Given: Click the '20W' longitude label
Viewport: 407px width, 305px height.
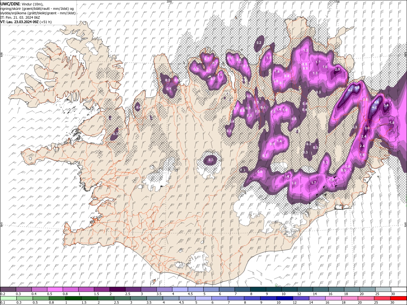Looking at the screenshot, I should tap(169, 2).
